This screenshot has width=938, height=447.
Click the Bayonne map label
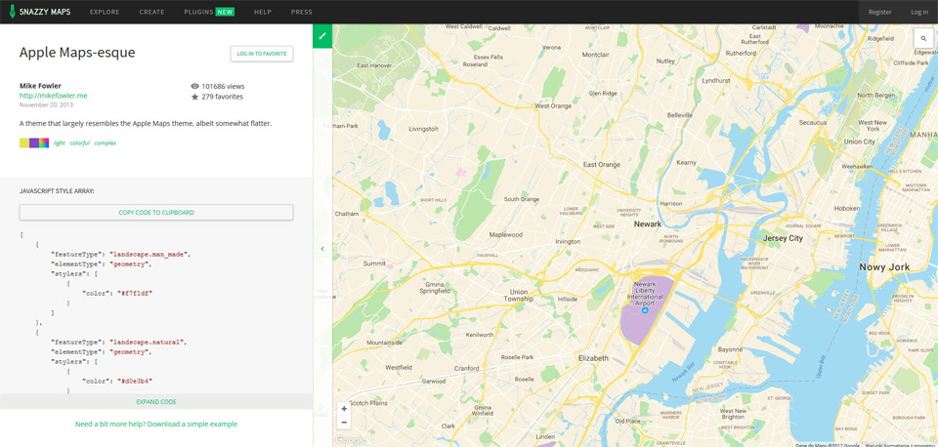click(730, 348)
